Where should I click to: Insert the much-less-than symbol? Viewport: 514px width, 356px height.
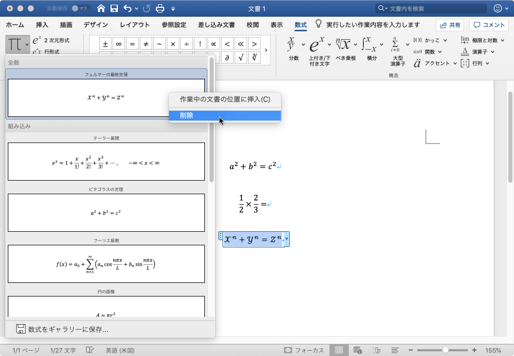coord(241,44)
